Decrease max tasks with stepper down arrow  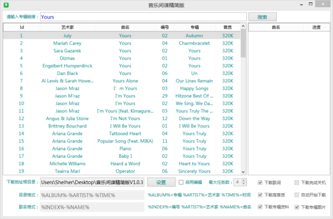pos(244,184)
